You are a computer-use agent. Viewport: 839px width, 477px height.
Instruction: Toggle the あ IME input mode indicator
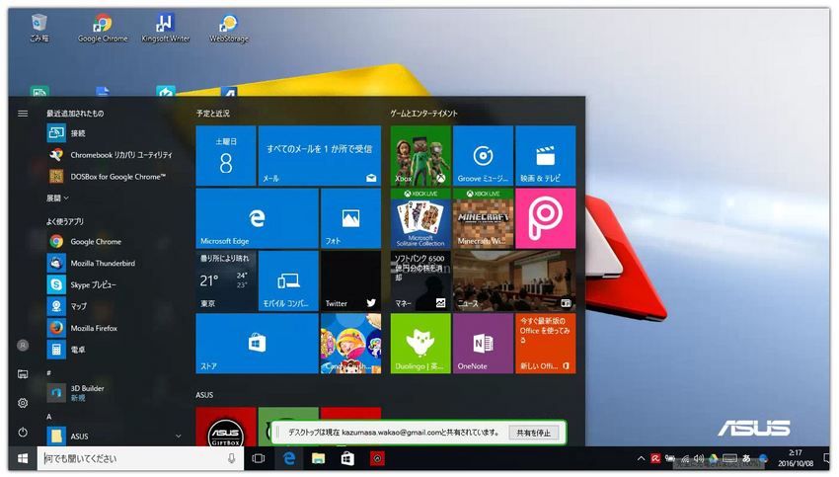point(746,458)
